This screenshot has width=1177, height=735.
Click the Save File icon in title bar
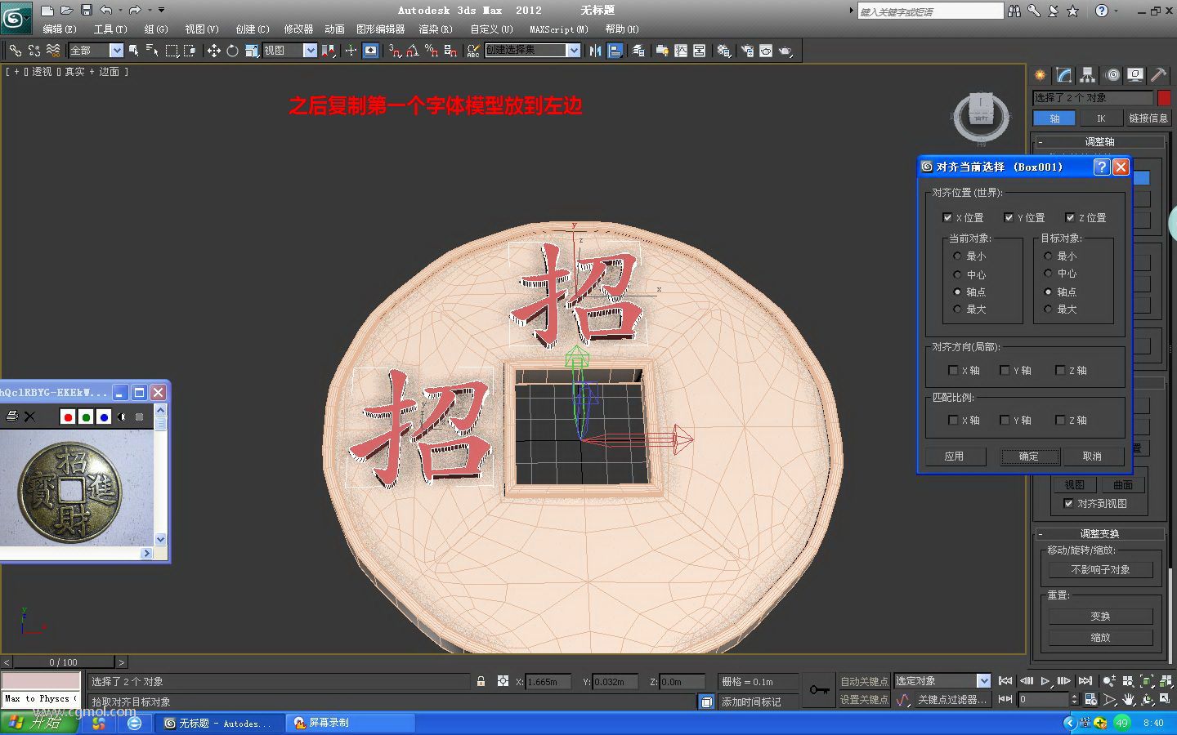pyautogui.click(x=87, y=11)
